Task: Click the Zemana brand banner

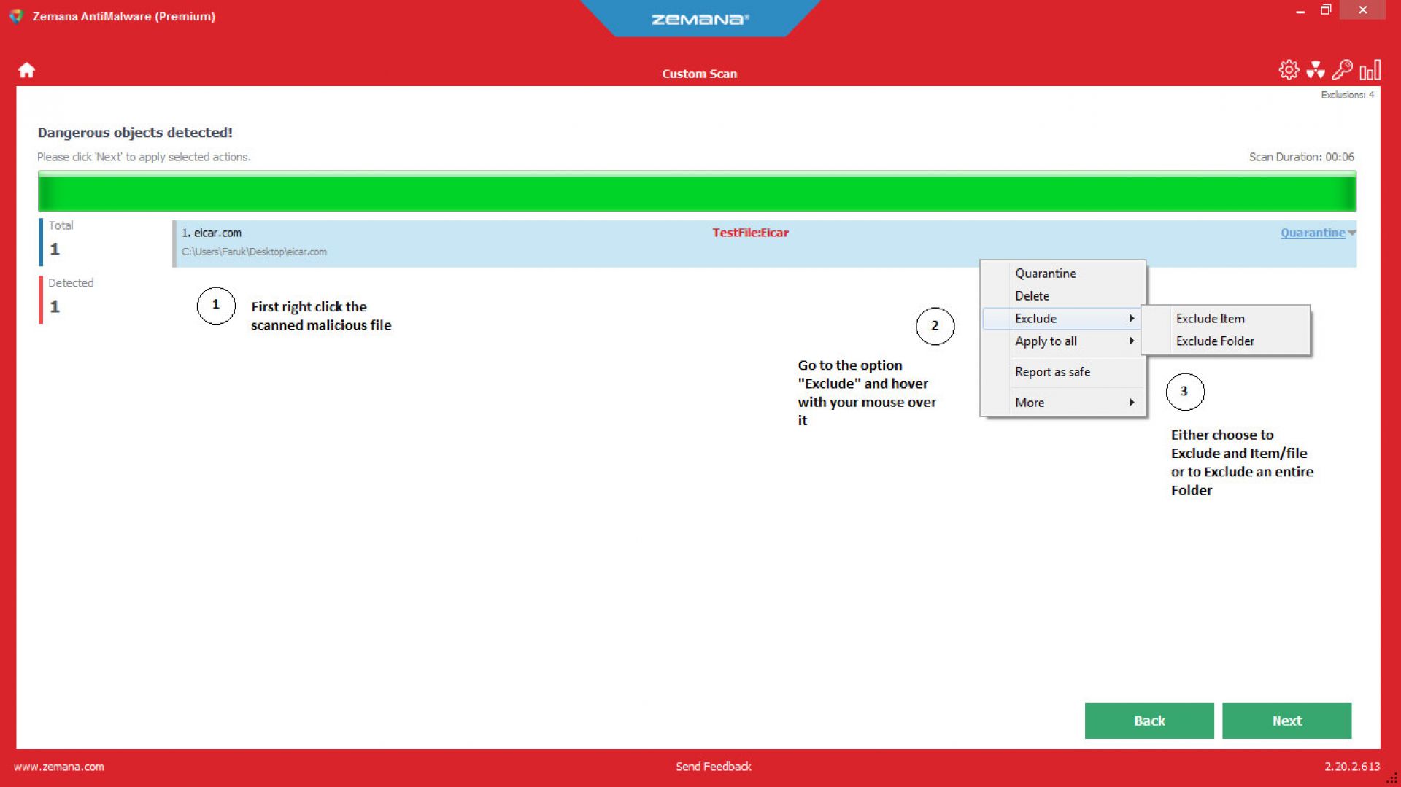Action: pos(700,19)
